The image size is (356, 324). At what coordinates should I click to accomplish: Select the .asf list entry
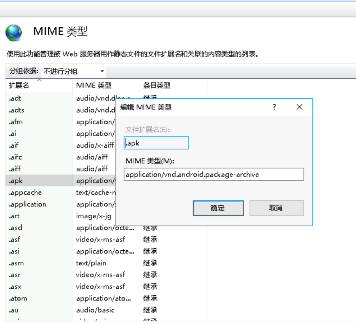pos(15,239)
